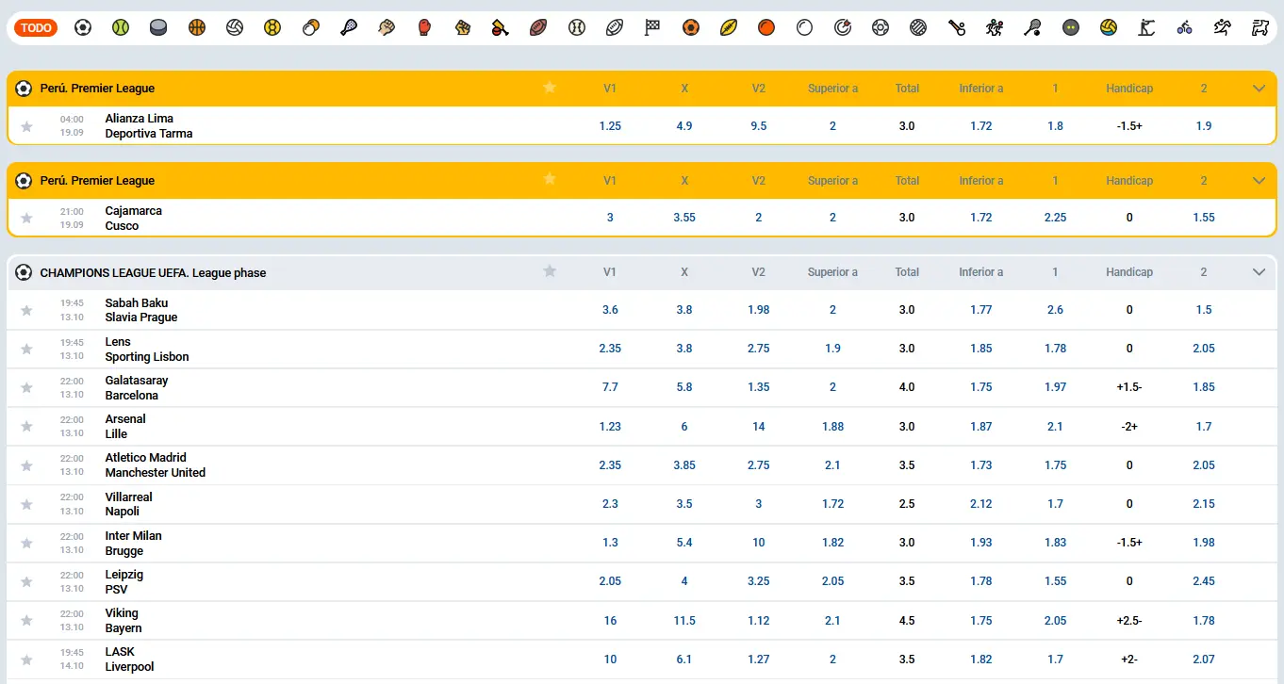Choose the basketball sport icon
This screenshot has width=1284, height=684.
[196, 28]
